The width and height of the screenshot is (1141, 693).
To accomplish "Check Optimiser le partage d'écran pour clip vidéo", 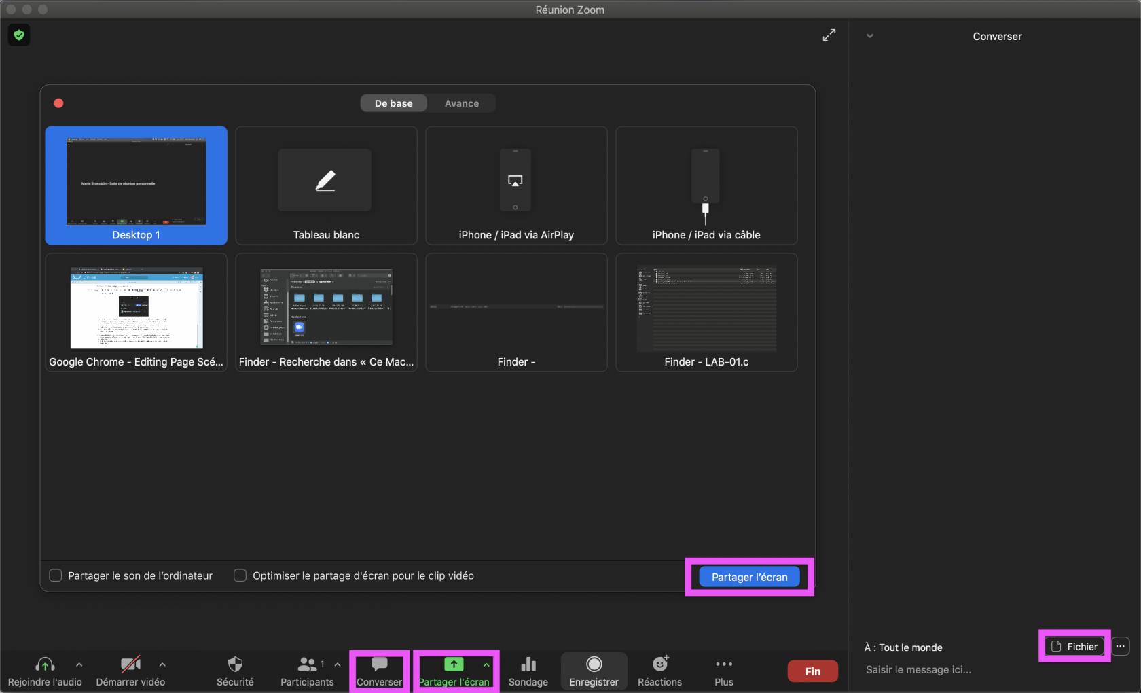I will pos(240,575).
